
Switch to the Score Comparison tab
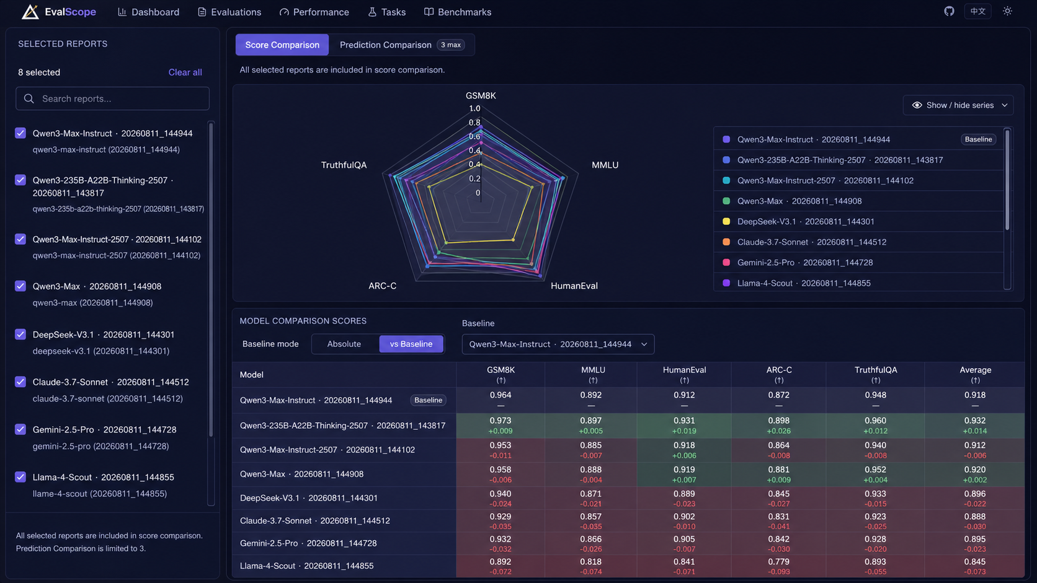click(x=282, y=45)
